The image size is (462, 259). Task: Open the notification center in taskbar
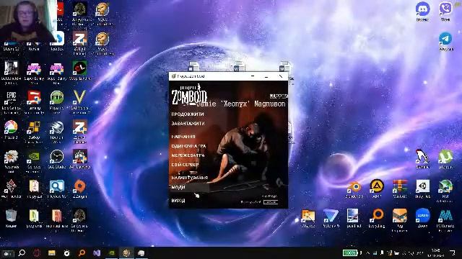pyautogui.click(x=453, y=253)
